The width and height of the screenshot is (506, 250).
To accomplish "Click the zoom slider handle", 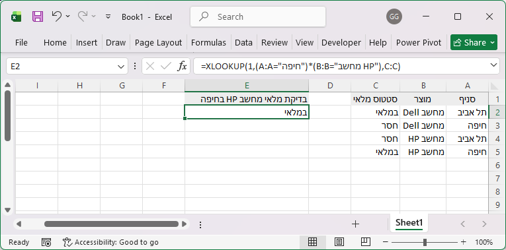I will [x=425, y=242].
